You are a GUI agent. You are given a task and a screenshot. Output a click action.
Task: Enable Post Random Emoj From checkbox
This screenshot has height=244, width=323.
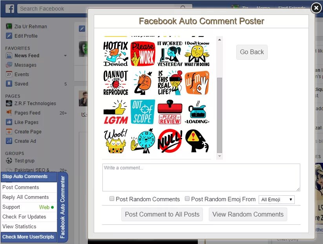(x=187, y=199)
